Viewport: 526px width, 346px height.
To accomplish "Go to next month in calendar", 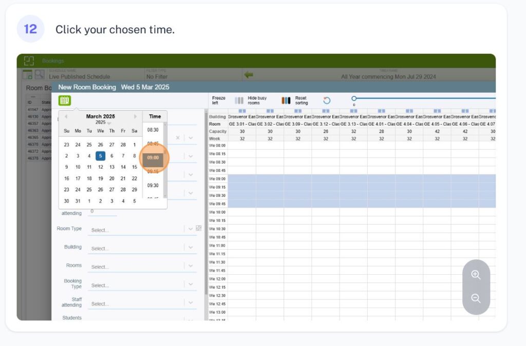I will [135, 116].
